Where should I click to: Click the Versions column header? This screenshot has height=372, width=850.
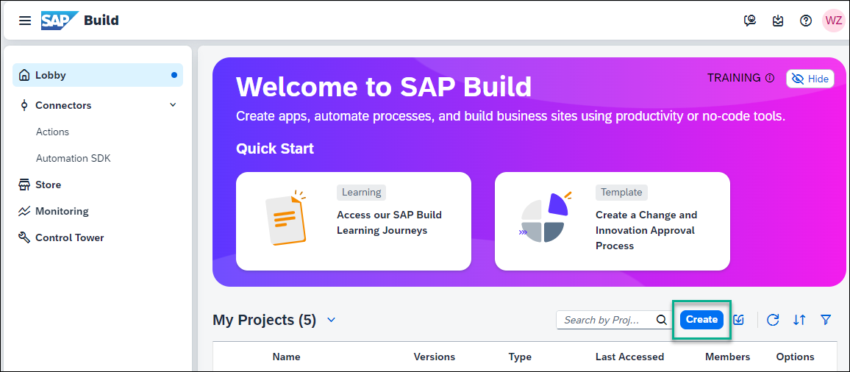(x=435, y=357)
